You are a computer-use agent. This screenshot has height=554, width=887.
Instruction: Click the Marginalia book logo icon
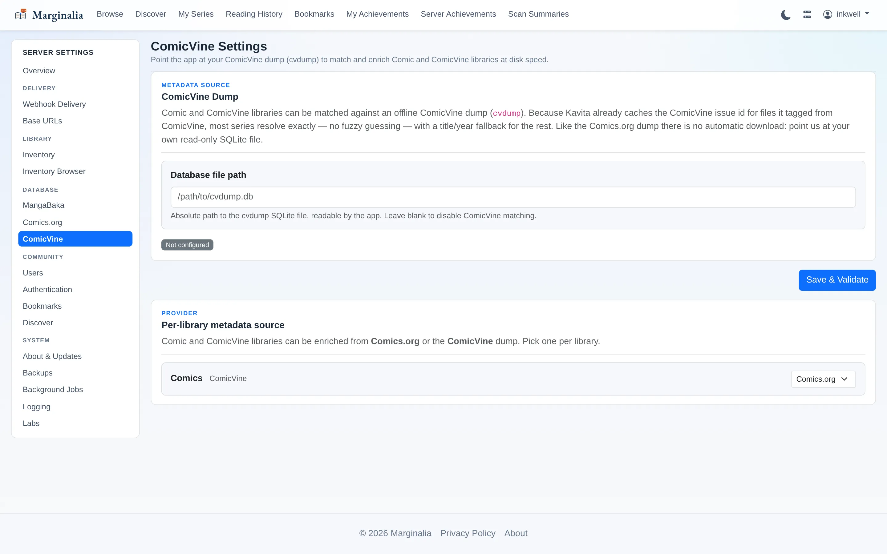click(21, 14)
